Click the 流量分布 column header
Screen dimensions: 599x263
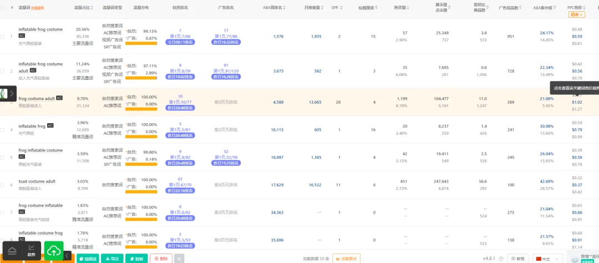point(141,8)
